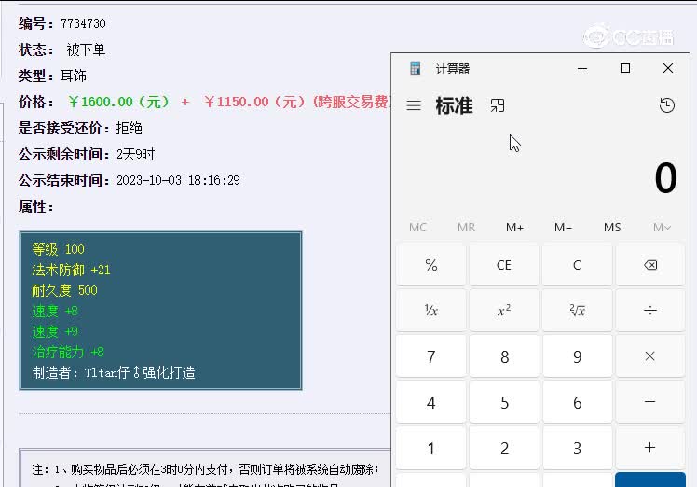This screenshot has width=697, height=487.
Task: Open the calculator history panel
Action: [667, 105]
